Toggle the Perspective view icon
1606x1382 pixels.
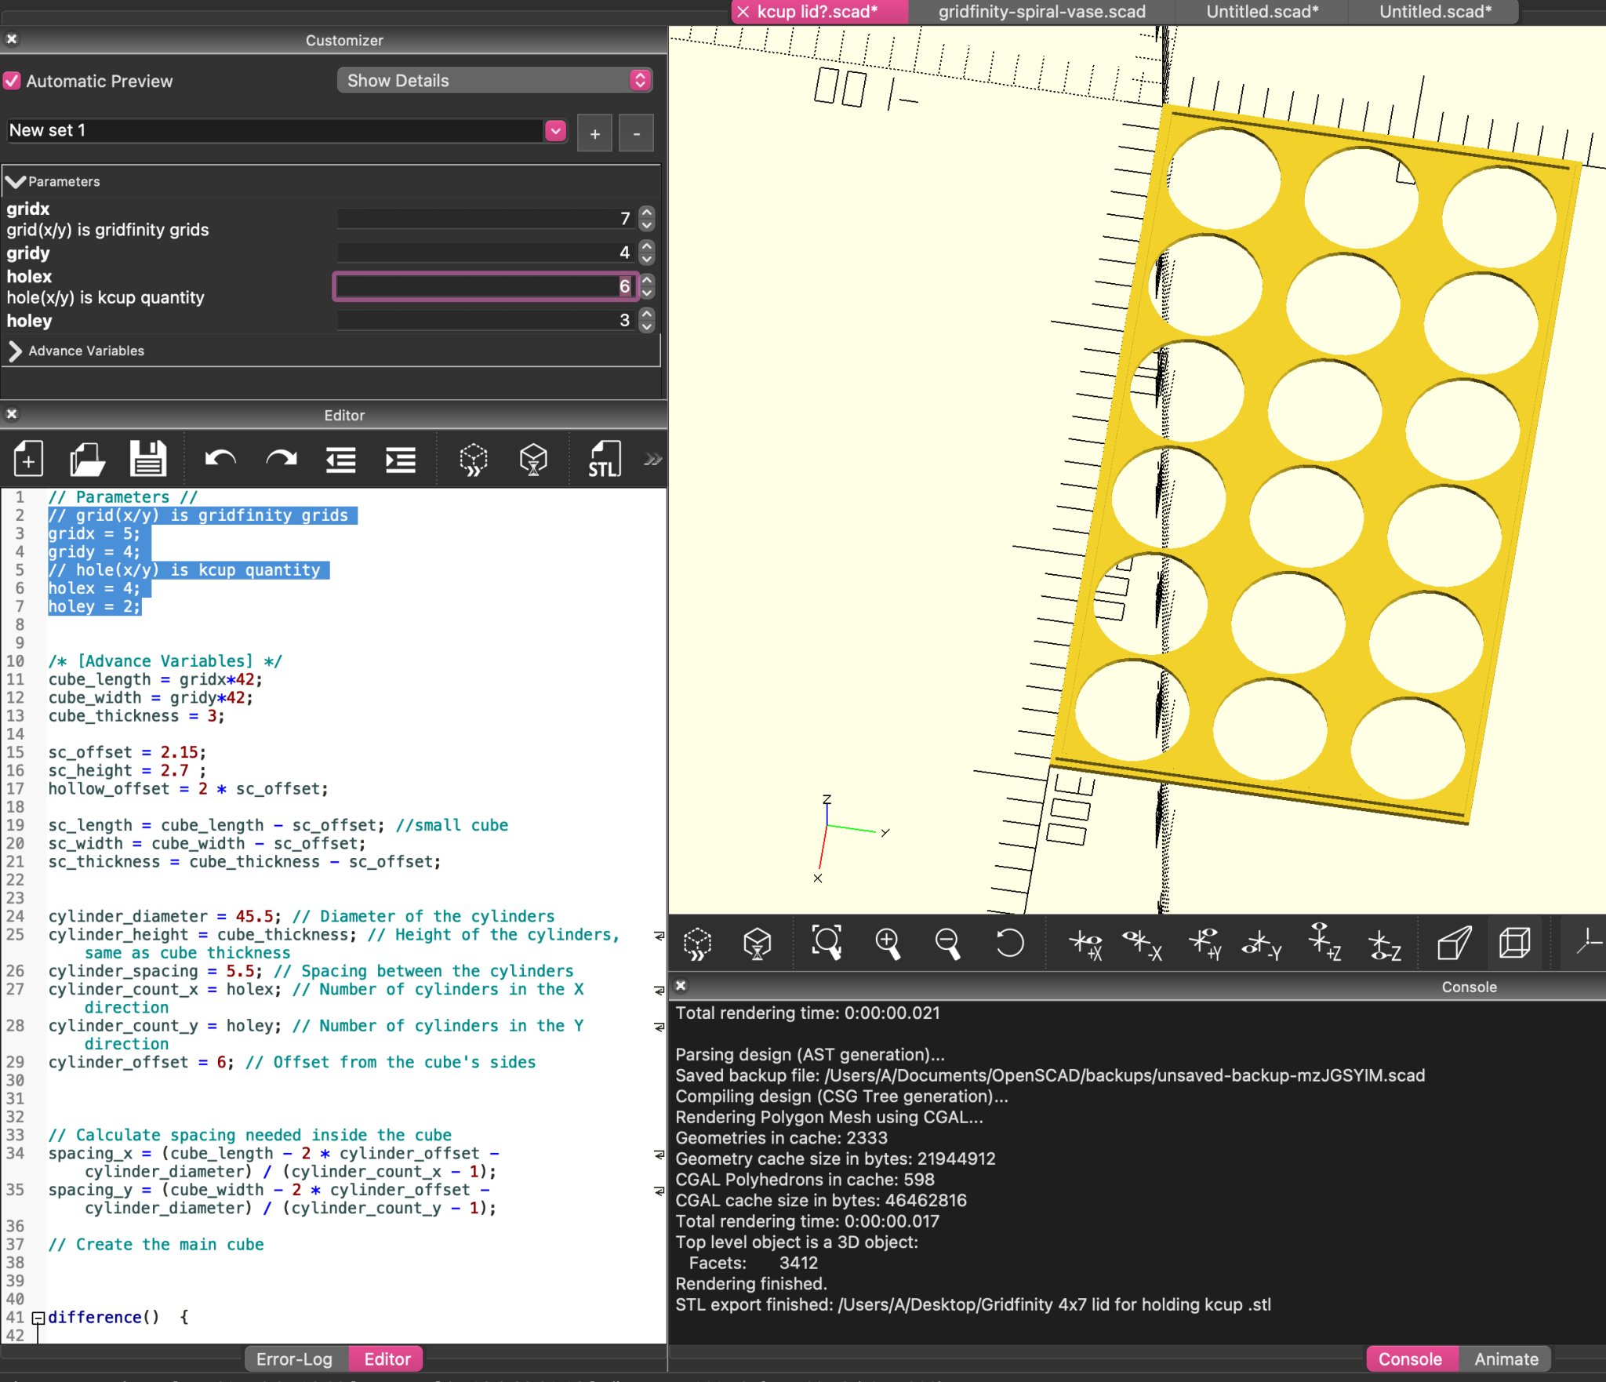(x=1454, y=942)
